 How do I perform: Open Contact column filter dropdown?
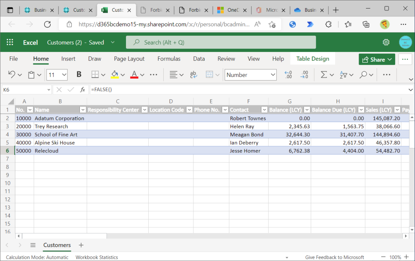pyautogui.click(x=264, y=109)
